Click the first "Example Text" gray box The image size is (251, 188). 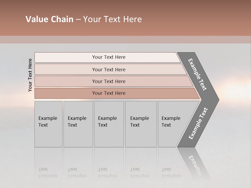coord(48,124)
